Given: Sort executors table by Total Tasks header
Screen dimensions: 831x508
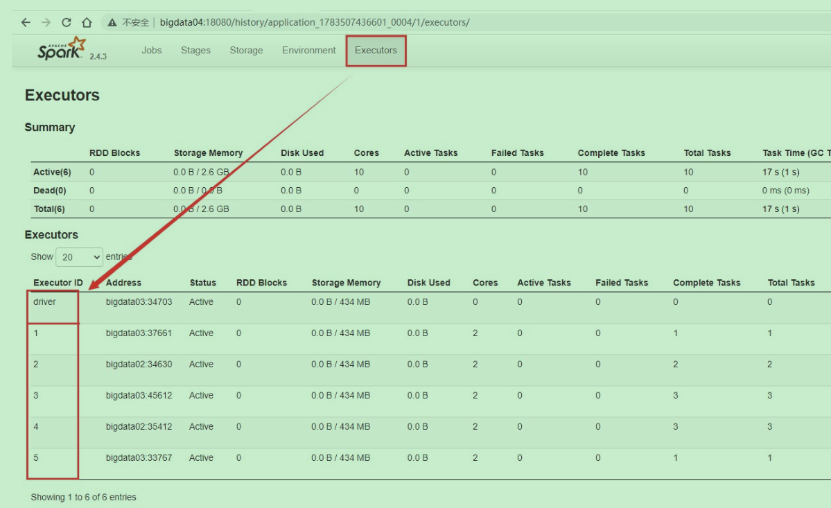Looking at the screenshot, I should [x=791, y=283].
